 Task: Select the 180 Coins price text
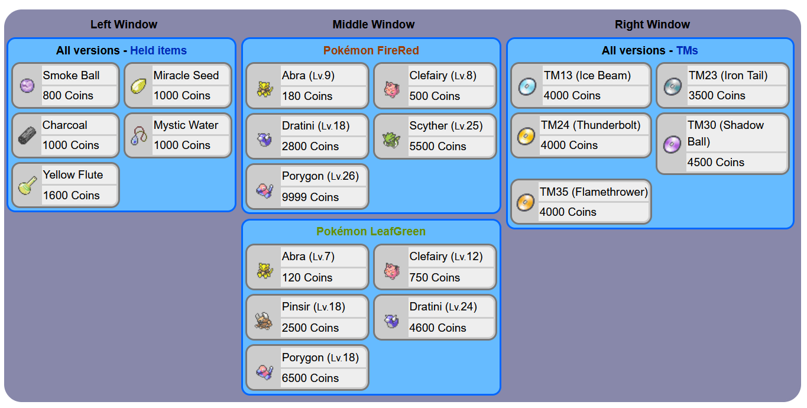(307, 96)
